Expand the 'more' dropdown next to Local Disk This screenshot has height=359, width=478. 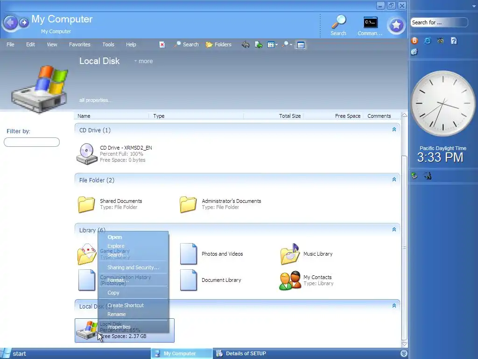(x=144, y=61)
